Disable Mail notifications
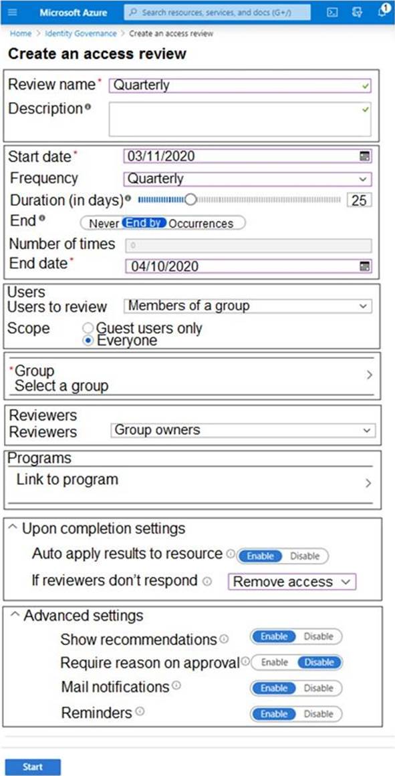This screenshot has height=776, width=395. pyautogui.click(x=318, y=688)
